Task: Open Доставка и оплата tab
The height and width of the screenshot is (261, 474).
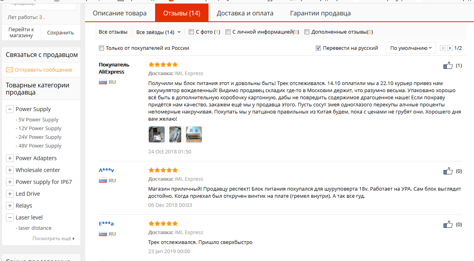Action: point(245,13)
